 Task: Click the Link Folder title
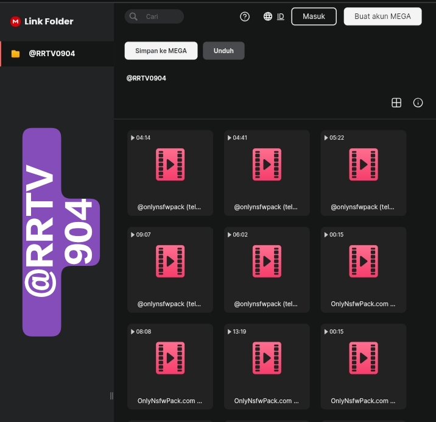point(49,21)
